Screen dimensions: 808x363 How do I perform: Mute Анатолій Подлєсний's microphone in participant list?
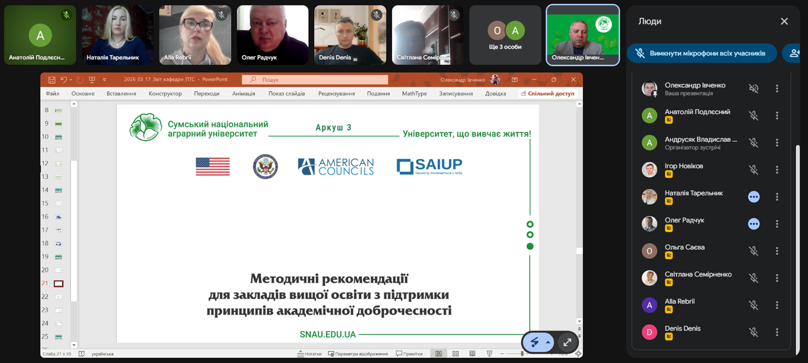click(753, 116)
